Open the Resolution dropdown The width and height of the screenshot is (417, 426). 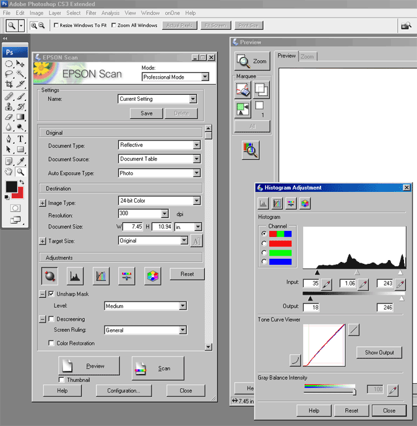[x=144, y=214]
